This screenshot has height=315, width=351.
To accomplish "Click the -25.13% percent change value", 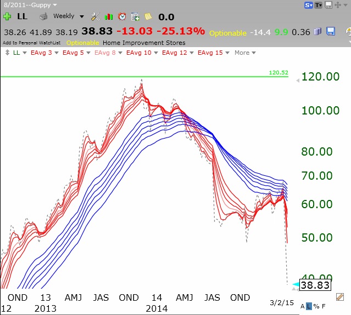I will point(181,31).
